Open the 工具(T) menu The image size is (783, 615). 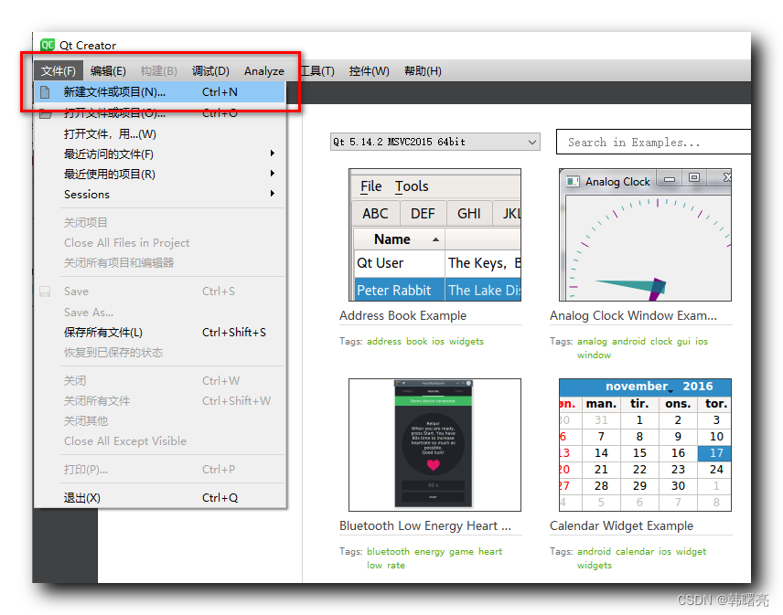tap(316, 70)
